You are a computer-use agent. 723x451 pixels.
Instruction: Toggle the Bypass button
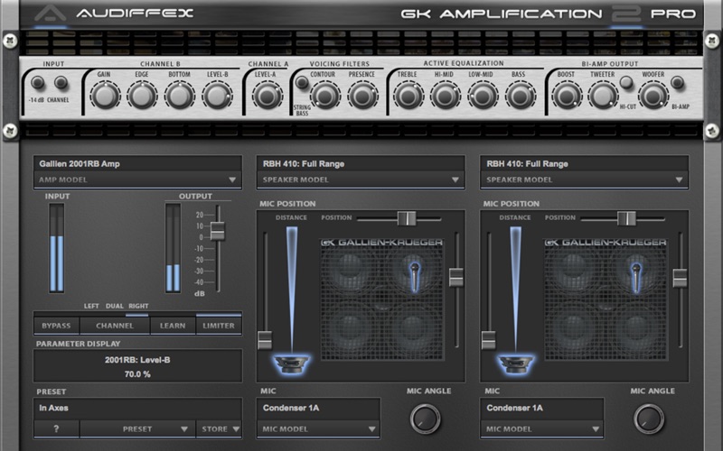56,326
